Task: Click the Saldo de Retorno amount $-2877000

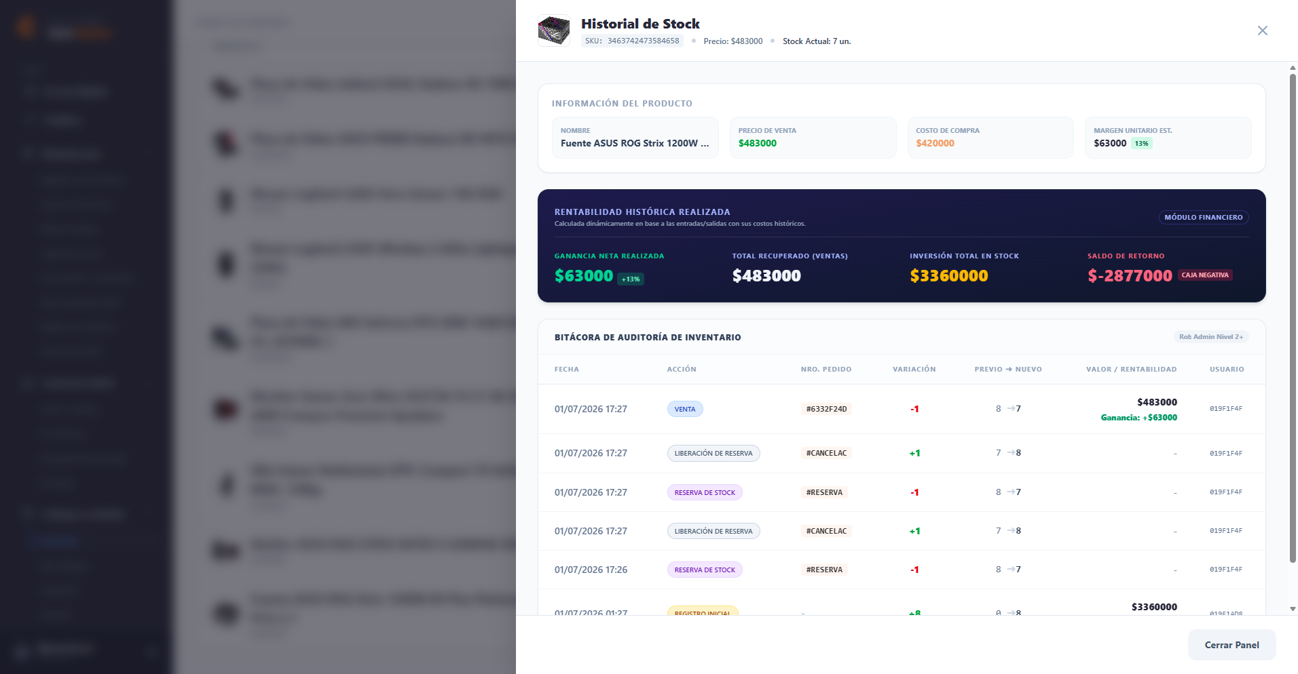Action: 1130,276
